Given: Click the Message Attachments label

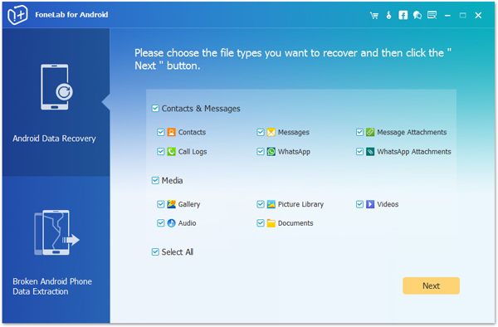Looking at the screenshot, I should point(412,132).
